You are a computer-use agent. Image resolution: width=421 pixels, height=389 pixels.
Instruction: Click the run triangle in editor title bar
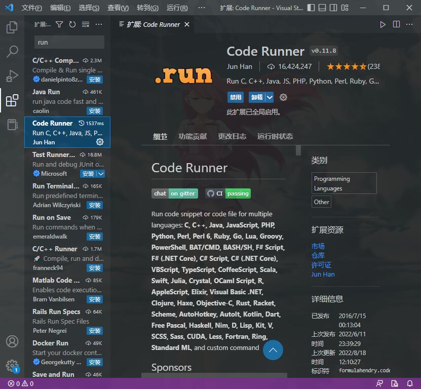click(x=382, y=24)
